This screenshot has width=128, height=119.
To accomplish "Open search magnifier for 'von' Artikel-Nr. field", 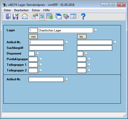I will [66, 42].
